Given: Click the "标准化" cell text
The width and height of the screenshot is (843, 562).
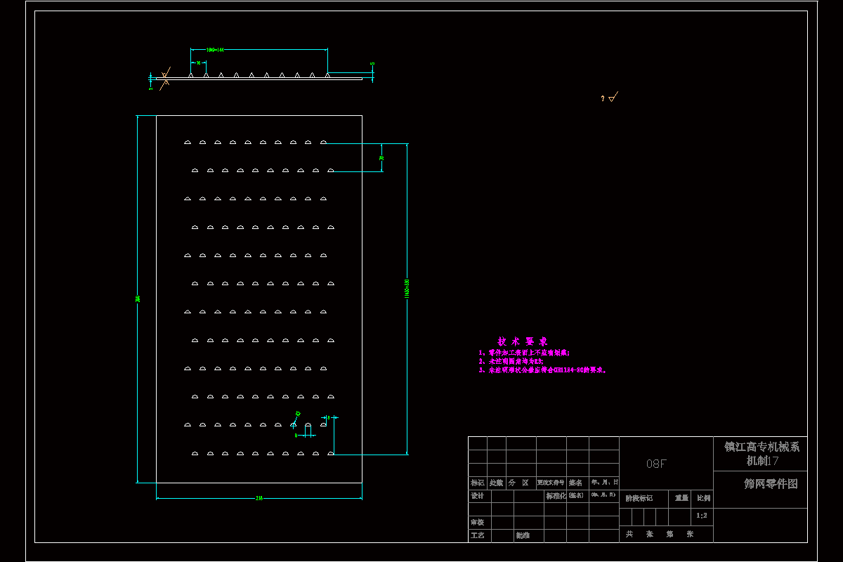Looking at the screenshot, I should pyautogui.click(x=556, y=495).
